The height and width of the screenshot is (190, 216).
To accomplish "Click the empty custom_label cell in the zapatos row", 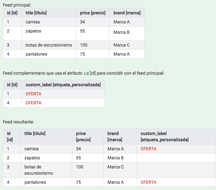I will coord(176,158).
